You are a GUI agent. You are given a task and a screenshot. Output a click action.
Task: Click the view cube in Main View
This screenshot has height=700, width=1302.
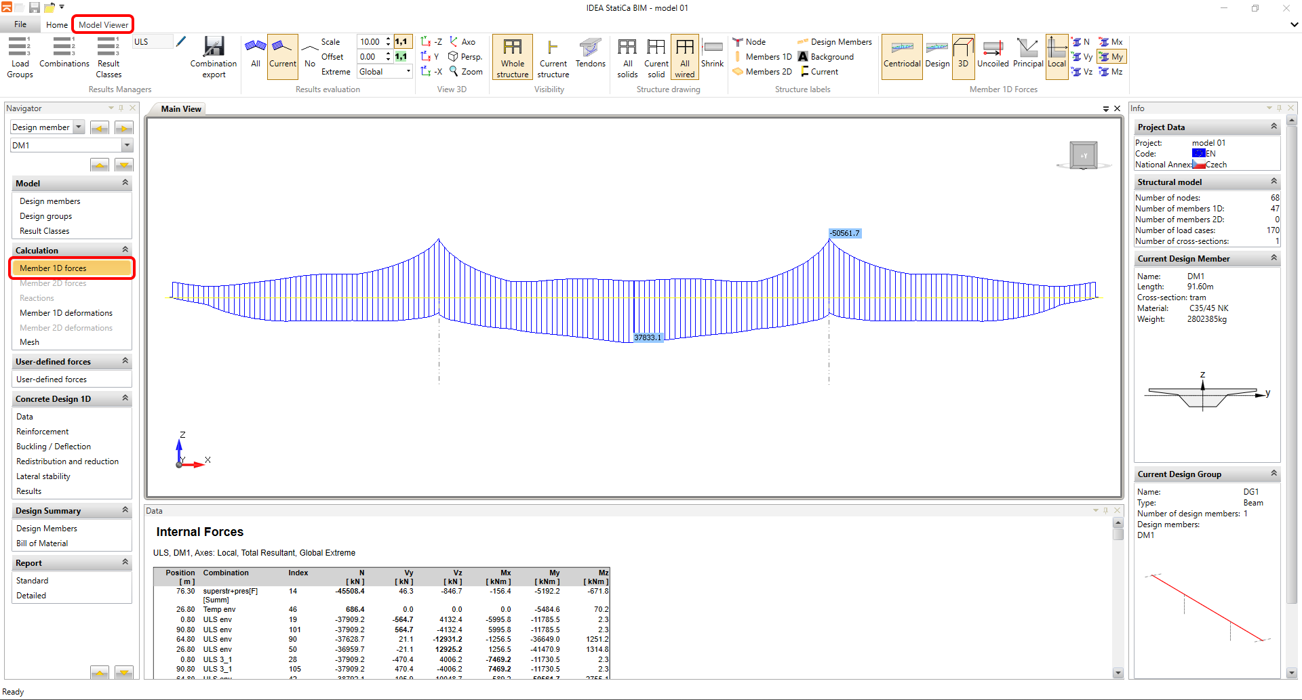(1083, 155)
